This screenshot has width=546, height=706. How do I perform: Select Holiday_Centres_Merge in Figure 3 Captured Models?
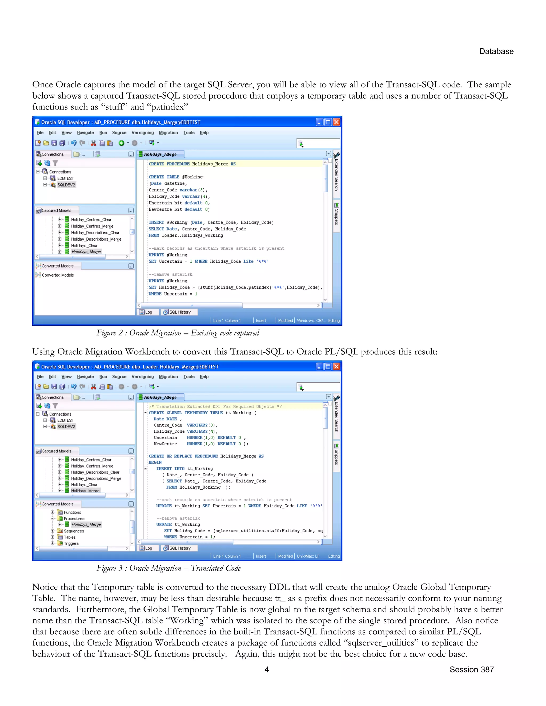92,466
